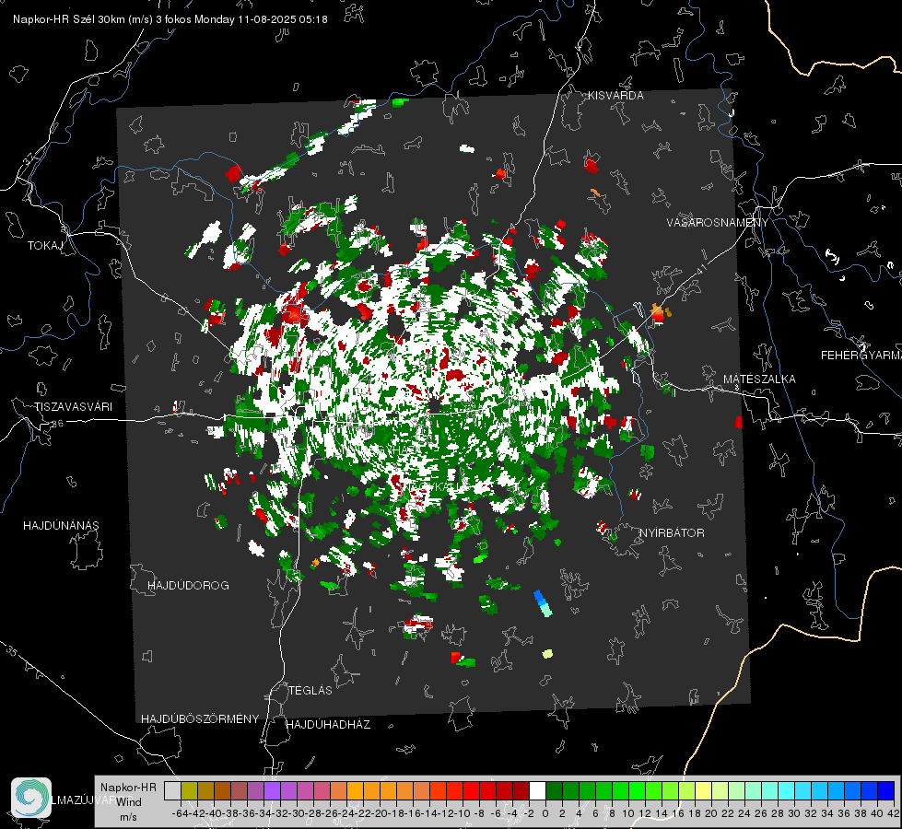The image size is (902, 829).
Task: Select the HAJDÚDOROG town label
Action: click(188, 585)
